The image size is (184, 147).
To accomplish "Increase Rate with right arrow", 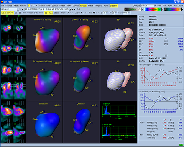I will (x=99, y=13).
